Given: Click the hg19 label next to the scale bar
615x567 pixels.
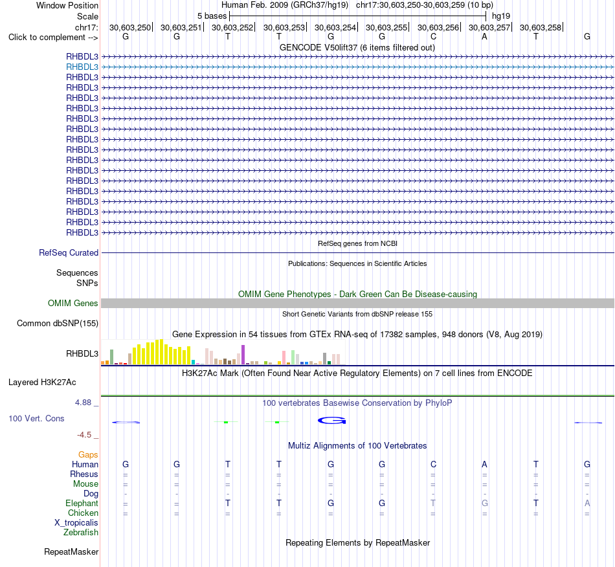Looking at the screenshot, I should [501, 16].
